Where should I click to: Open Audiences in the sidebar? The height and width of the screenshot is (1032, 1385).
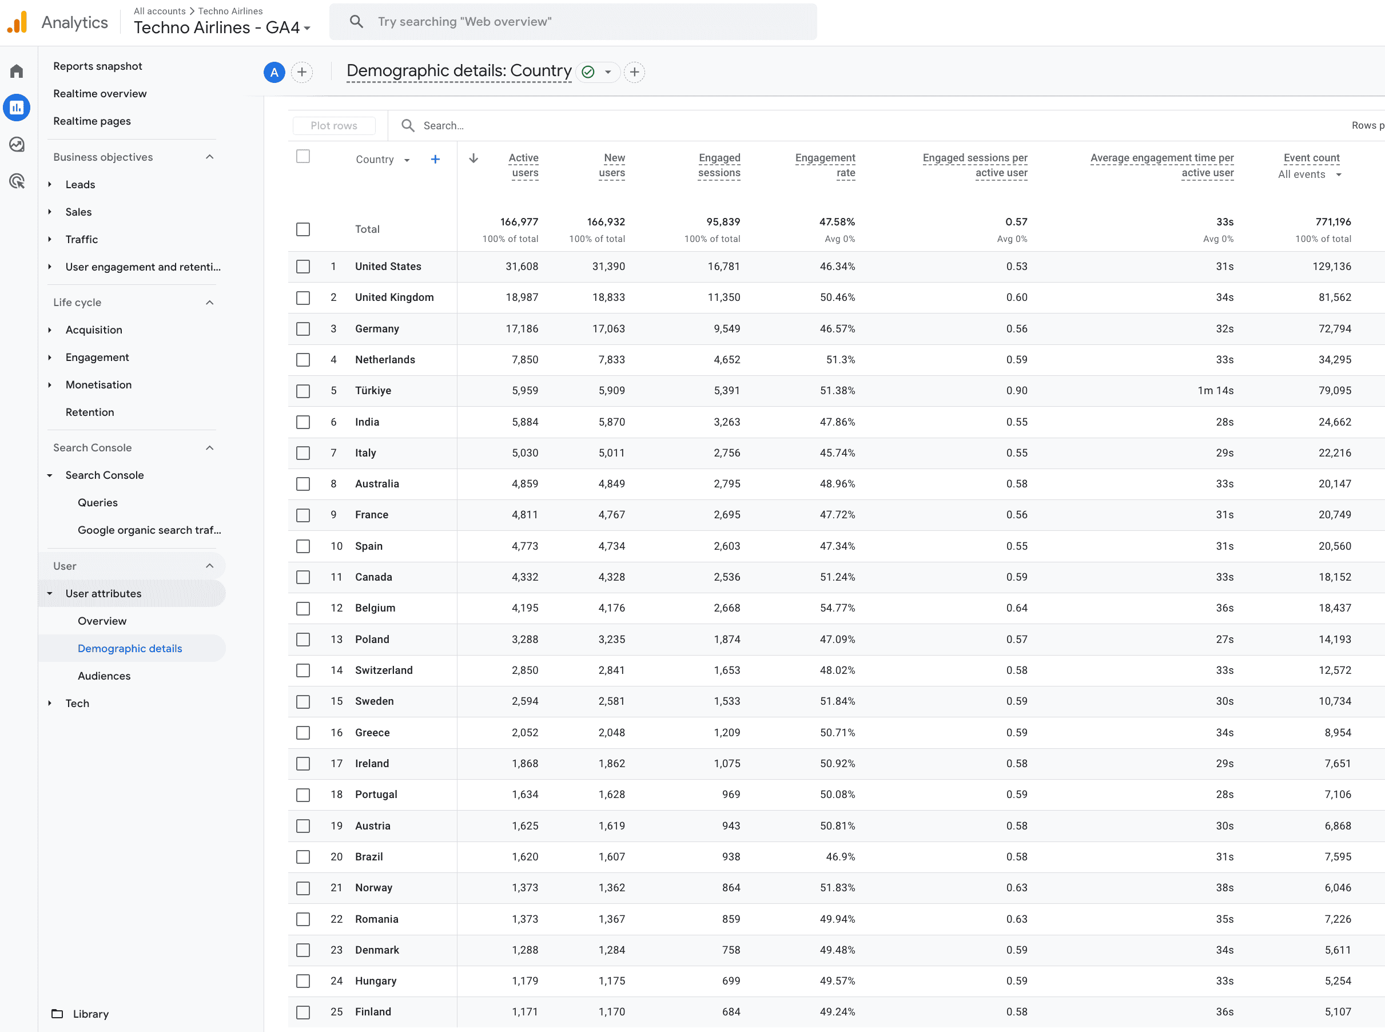104,676
